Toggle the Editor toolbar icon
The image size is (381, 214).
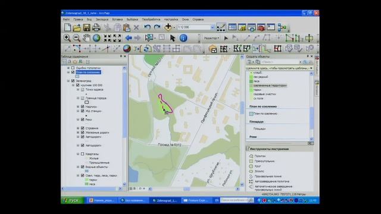pos(221,27)
